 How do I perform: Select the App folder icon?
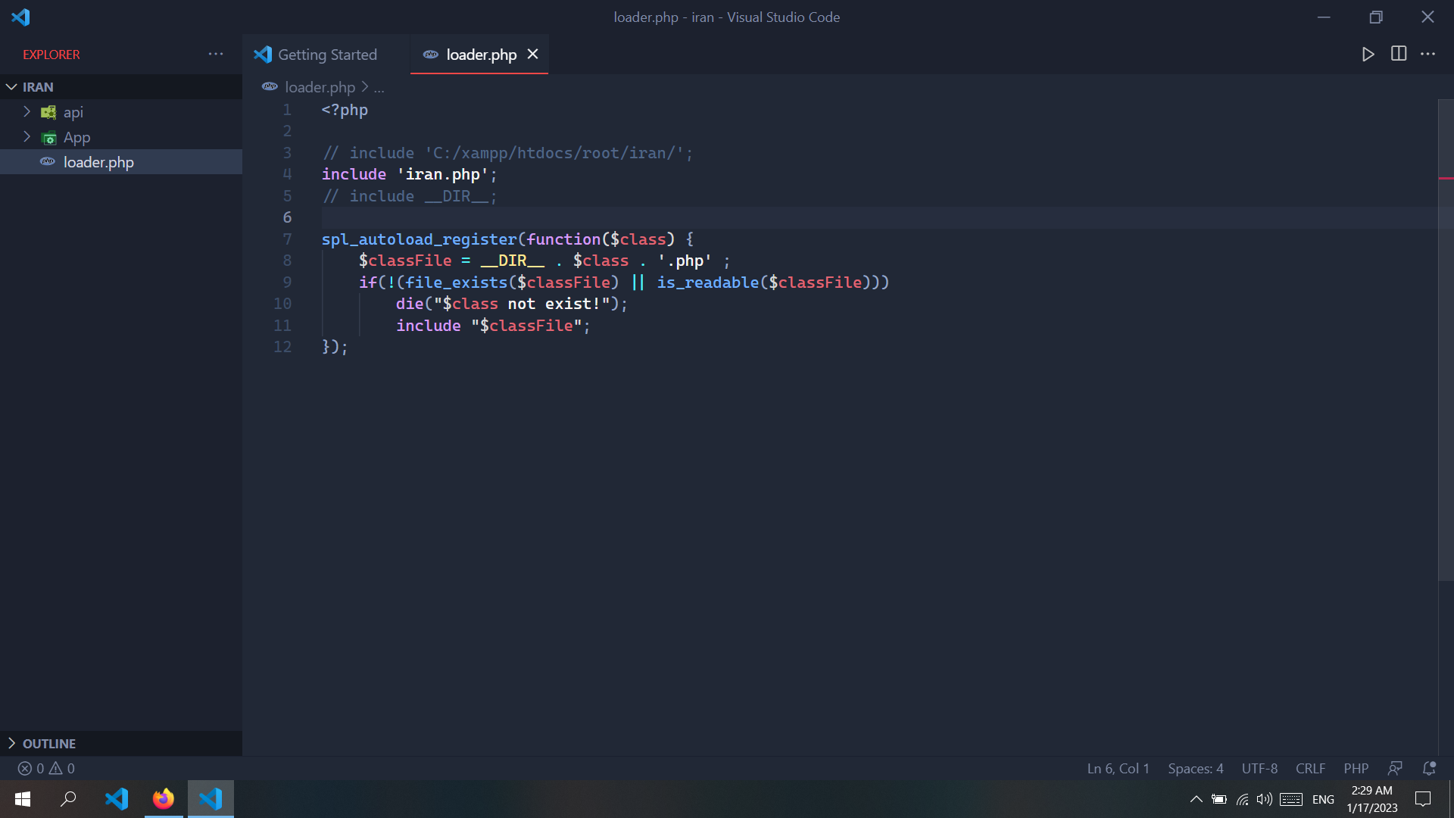click(48, 138)
